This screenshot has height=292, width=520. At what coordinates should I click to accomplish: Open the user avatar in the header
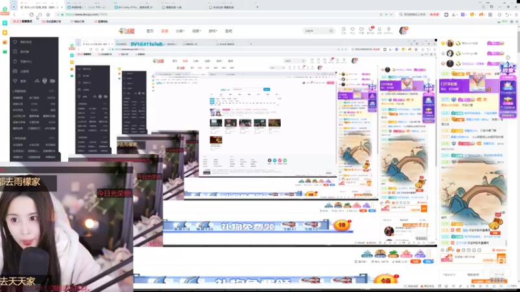click(x=403, y=30)
